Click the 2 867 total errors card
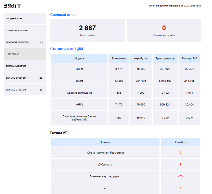Screen dimensions: 212x194 pyautogui.click(x=87, y=30)
